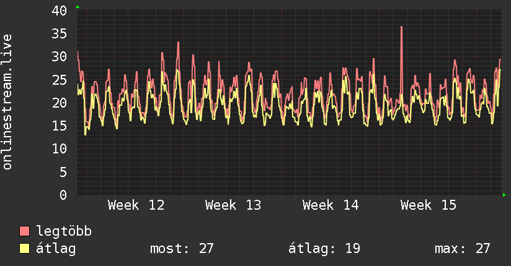Click the 0 y-axis tick label

point(63,195)
